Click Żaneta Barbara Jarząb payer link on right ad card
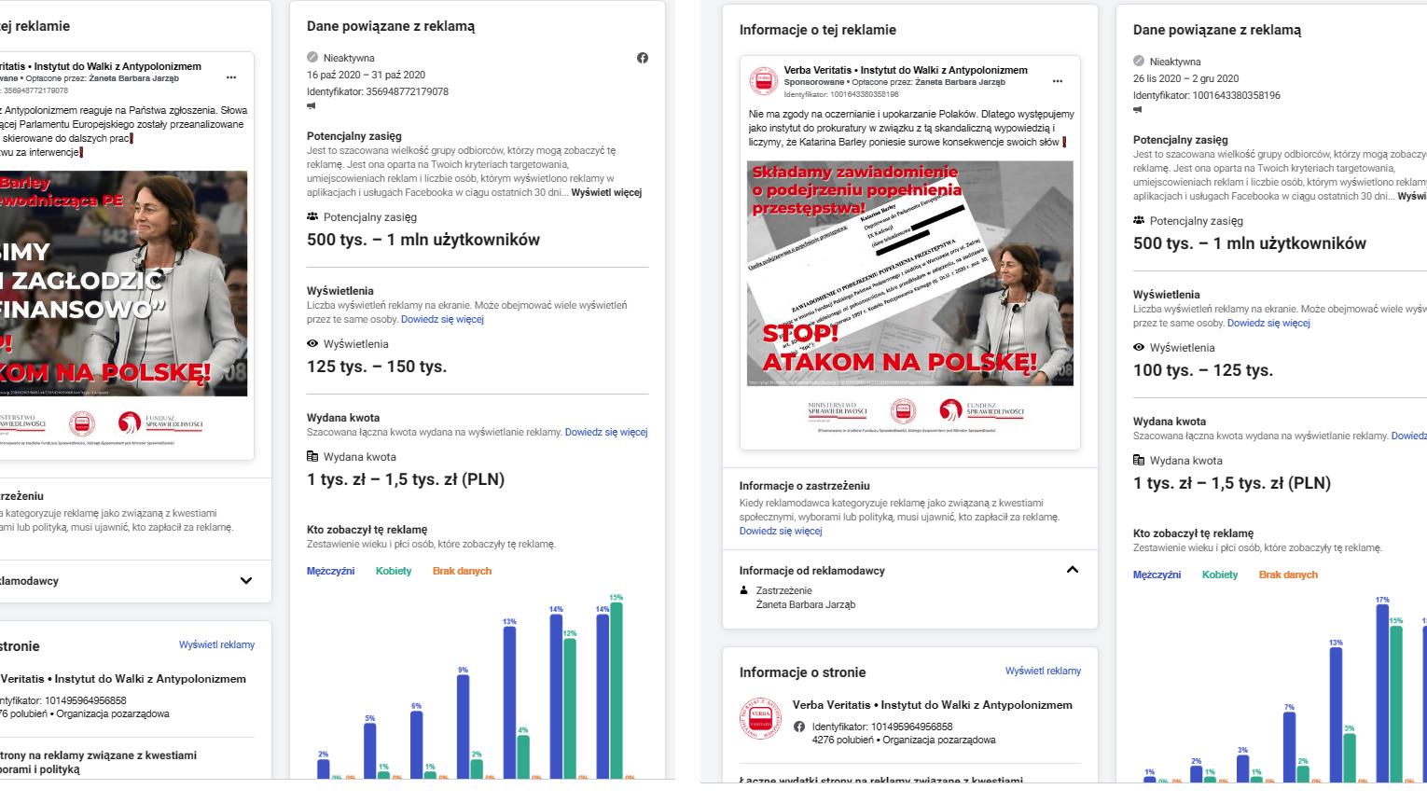Screen dimensions: 1427x803 point(961,82)
